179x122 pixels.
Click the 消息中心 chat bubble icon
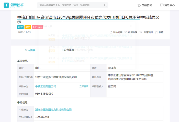click(162, 5)
